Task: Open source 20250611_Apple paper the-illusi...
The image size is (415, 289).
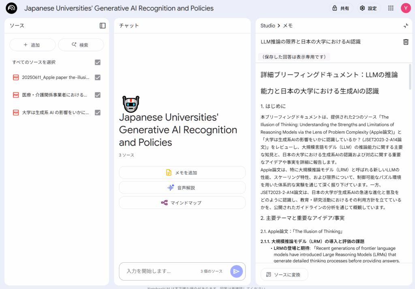Action: pos(56,77)
